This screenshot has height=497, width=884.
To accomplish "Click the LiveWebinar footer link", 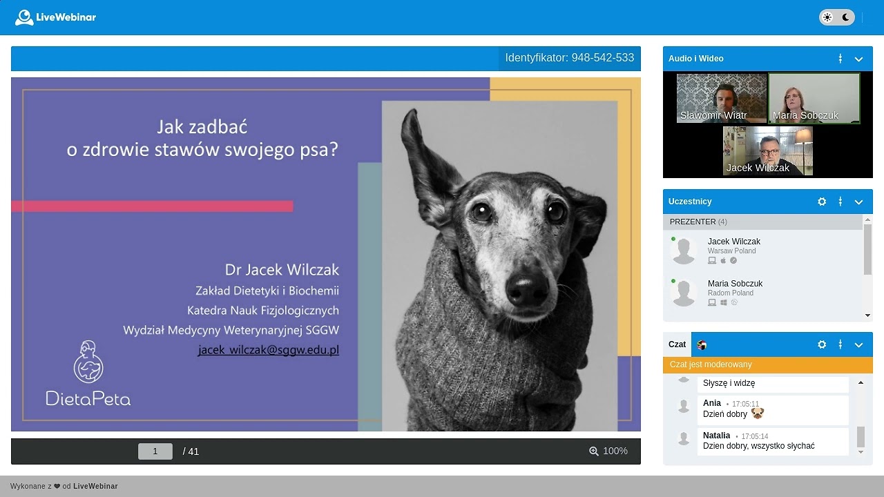I will tap(95, 487).
